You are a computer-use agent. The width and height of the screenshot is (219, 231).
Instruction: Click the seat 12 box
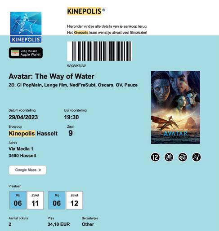pos(74,200)
